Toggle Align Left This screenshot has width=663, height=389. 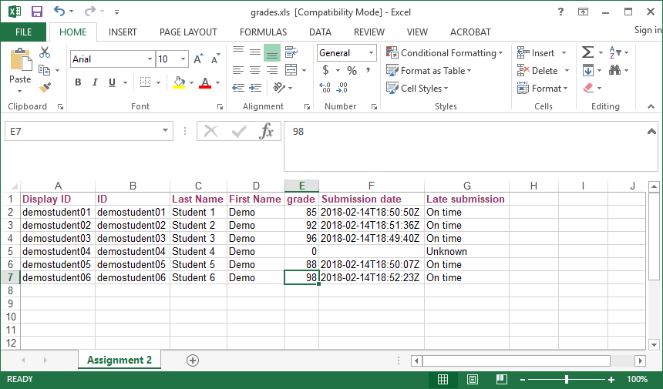point(238,70)
